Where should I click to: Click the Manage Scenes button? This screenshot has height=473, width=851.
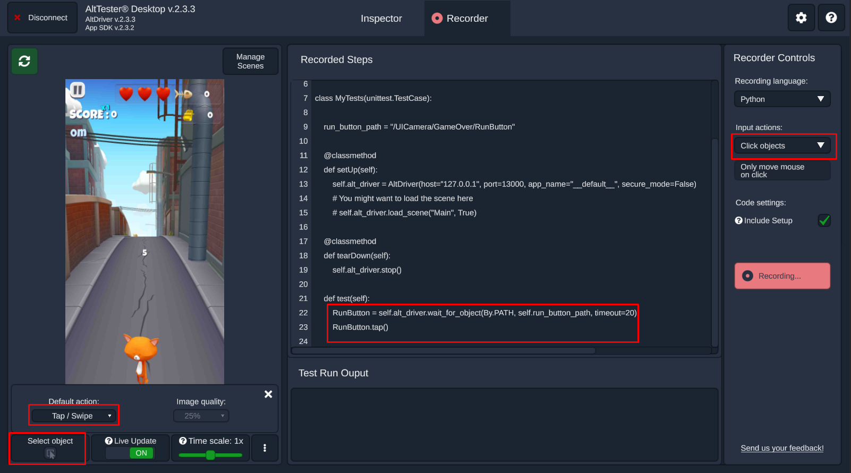click(x=250, y=61)
